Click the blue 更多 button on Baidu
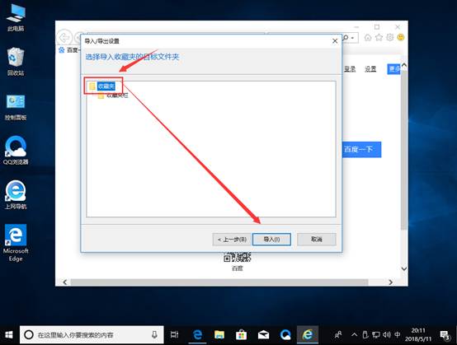This screenshot has height=345, width=457. tap(393, 69)
